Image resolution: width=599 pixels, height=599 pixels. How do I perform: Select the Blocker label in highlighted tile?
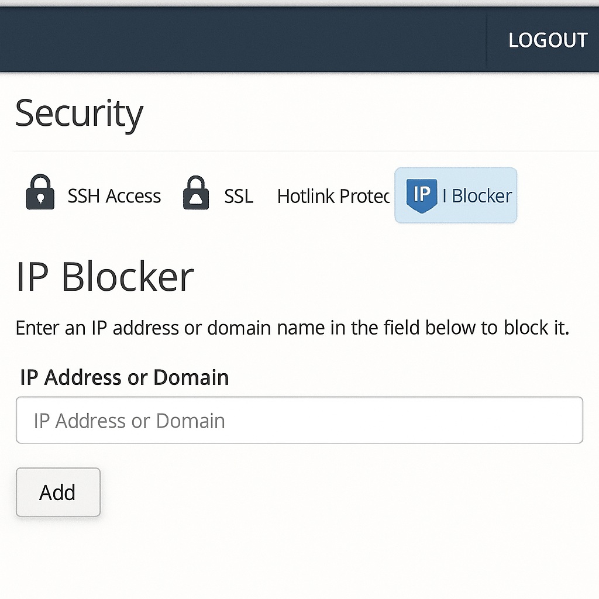coord(481,196)
